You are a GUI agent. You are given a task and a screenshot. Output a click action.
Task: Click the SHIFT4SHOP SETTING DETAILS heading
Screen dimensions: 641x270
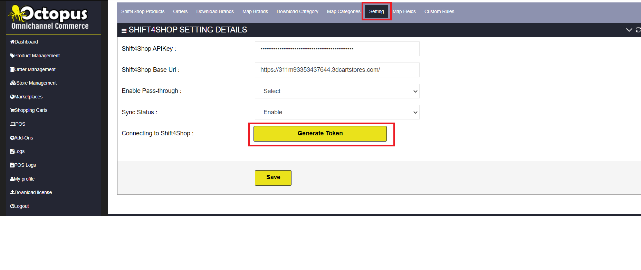coord(188,30)
